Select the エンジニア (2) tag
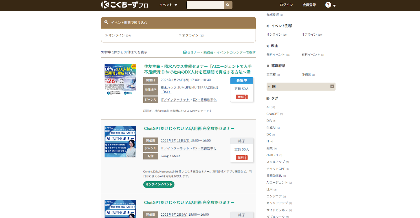 tap(276, 196)
